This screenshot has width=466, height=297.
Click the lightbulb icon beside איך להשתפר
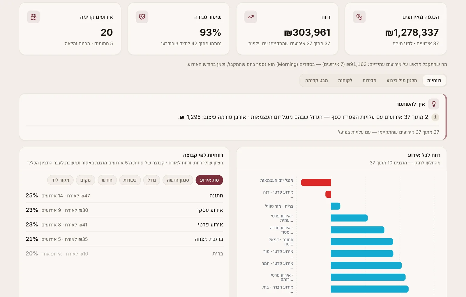click(x=434, y=104)
